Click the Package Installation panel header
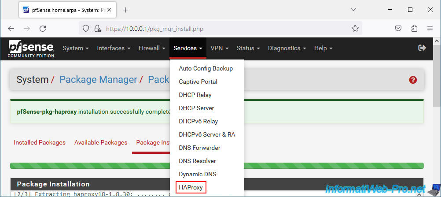The width and height of the screenshot is (441, 197). 217,184
